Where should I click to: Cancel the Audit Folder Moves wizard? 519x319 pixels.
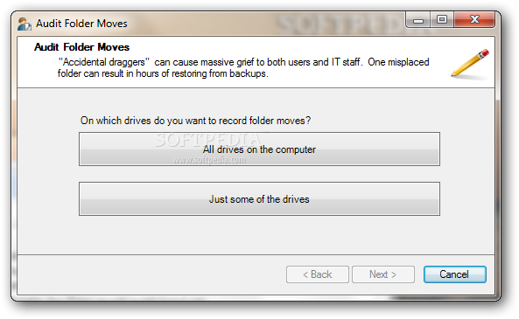point(455,274)
